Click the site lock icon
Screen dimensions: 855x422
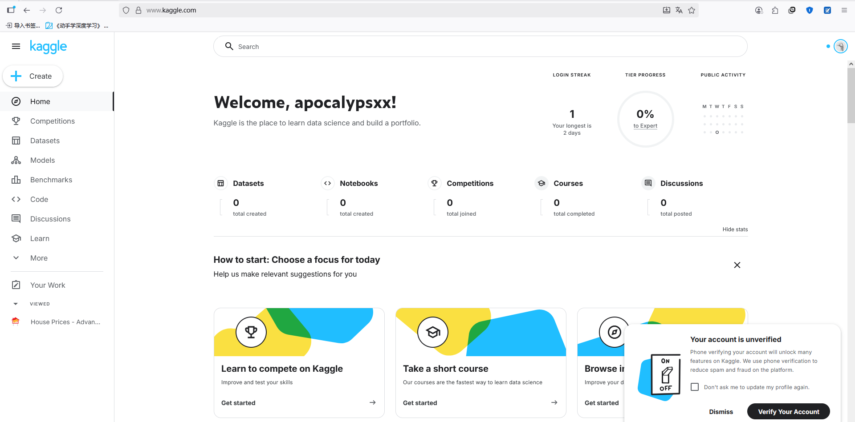(x=138, y=10)
